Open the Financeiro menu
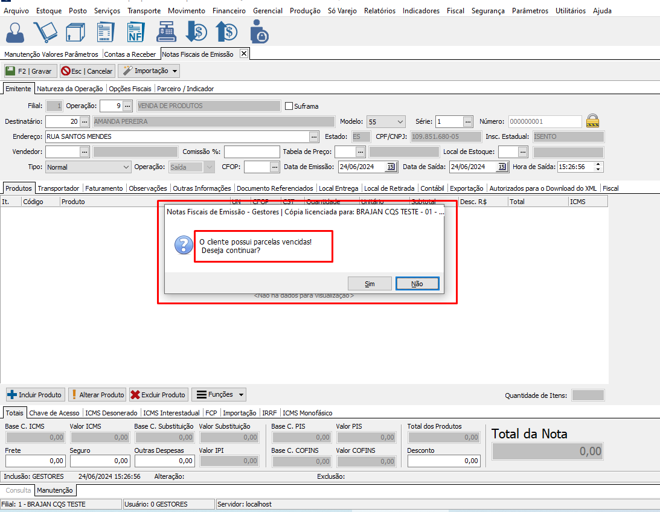 (229, 11)
